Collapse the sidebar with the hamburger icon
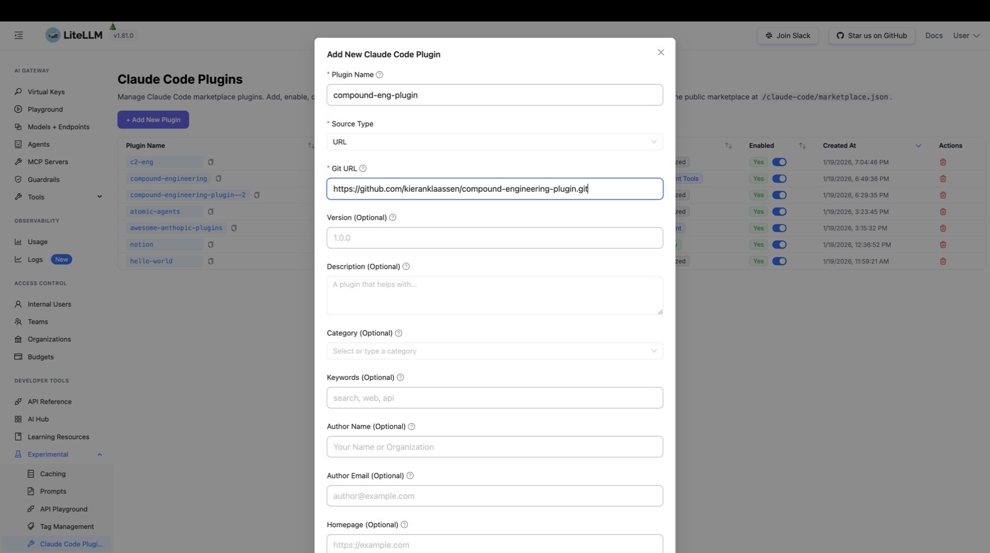Viewport: 990px width, 553px height. pos(19,36)
